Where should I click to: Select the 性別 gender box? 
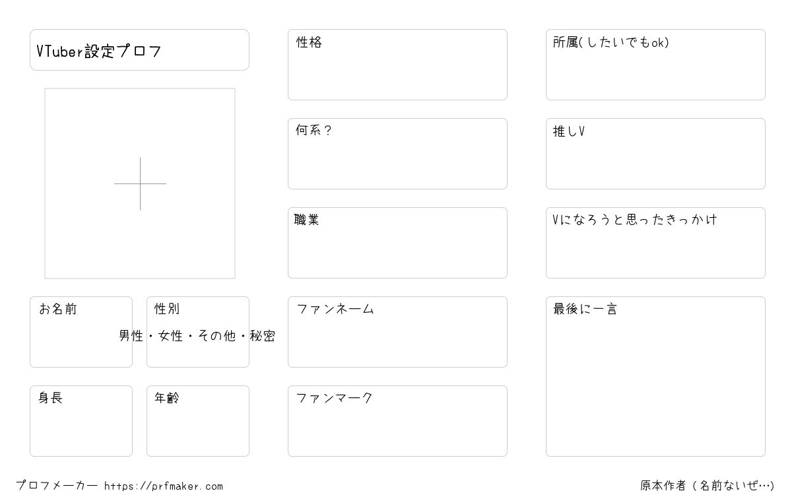tap(198, 332)
